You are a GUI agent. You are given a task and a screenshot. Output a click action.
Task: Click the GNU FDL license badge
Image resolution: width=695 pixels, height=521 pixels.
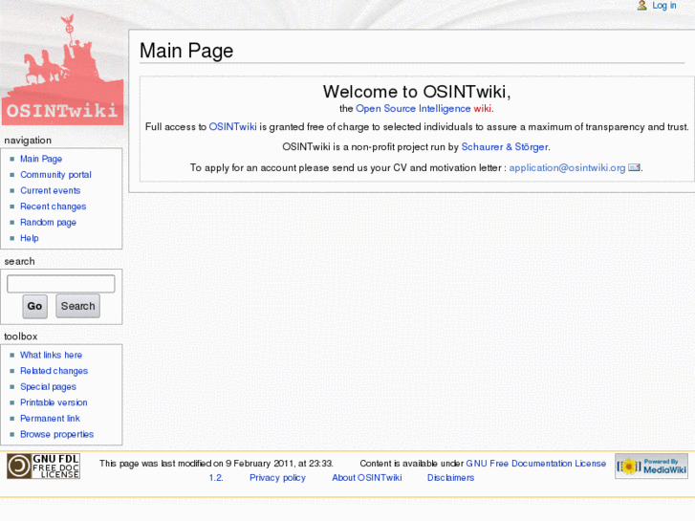[43, 466]
